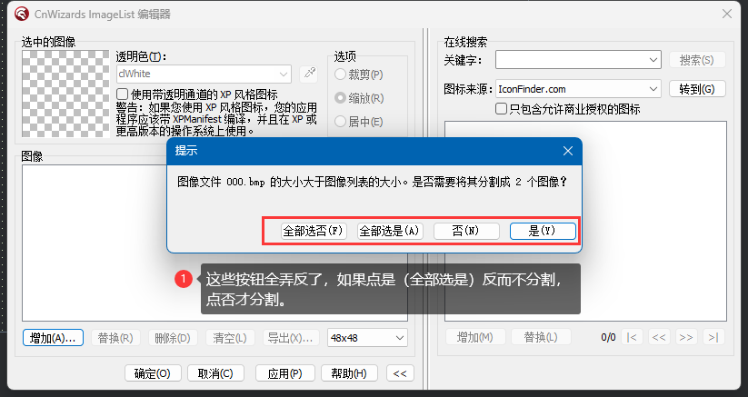Check 只包含允许商业授权的图标 option
The width and height of the screenshot is (748, 397).
(501, 109)
